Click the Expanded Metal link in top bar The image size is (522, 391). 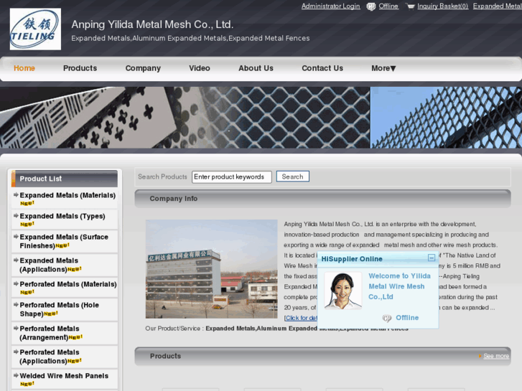pos(498,6)
